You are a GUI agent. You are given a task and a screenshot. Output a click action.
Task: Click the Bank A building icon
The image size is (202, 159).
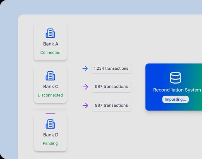[x=50, y=33]
